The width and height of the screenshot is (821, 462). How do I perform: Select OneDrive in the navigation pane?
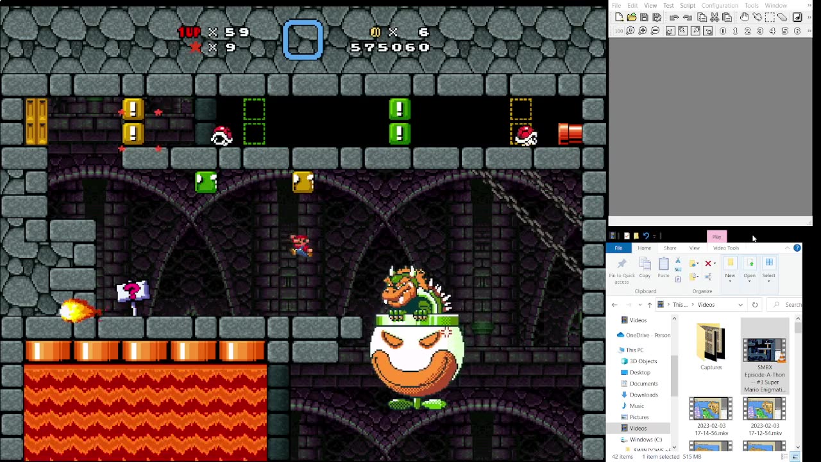click(643, 335)
